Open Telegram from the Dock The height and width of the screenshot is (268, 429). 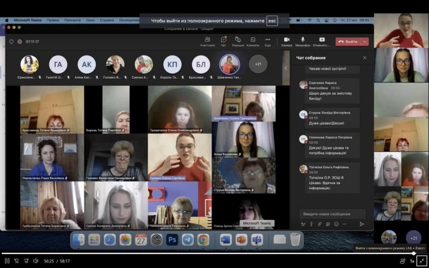point(188,240)
